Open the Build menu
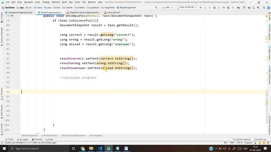This screenshot has width=271, height=152. [64, 2]
